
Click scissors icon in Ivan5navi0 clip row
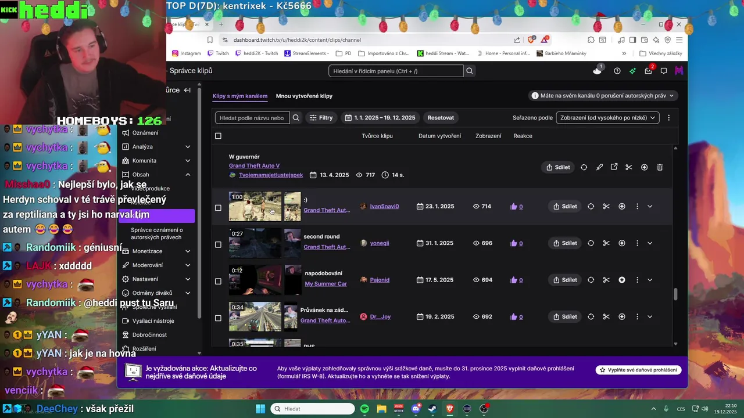point(606,206)
